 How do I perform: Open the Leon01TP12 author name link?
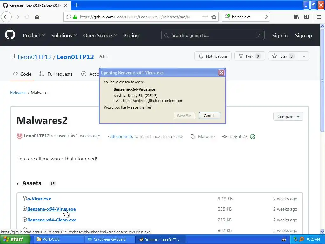[36, 136]
